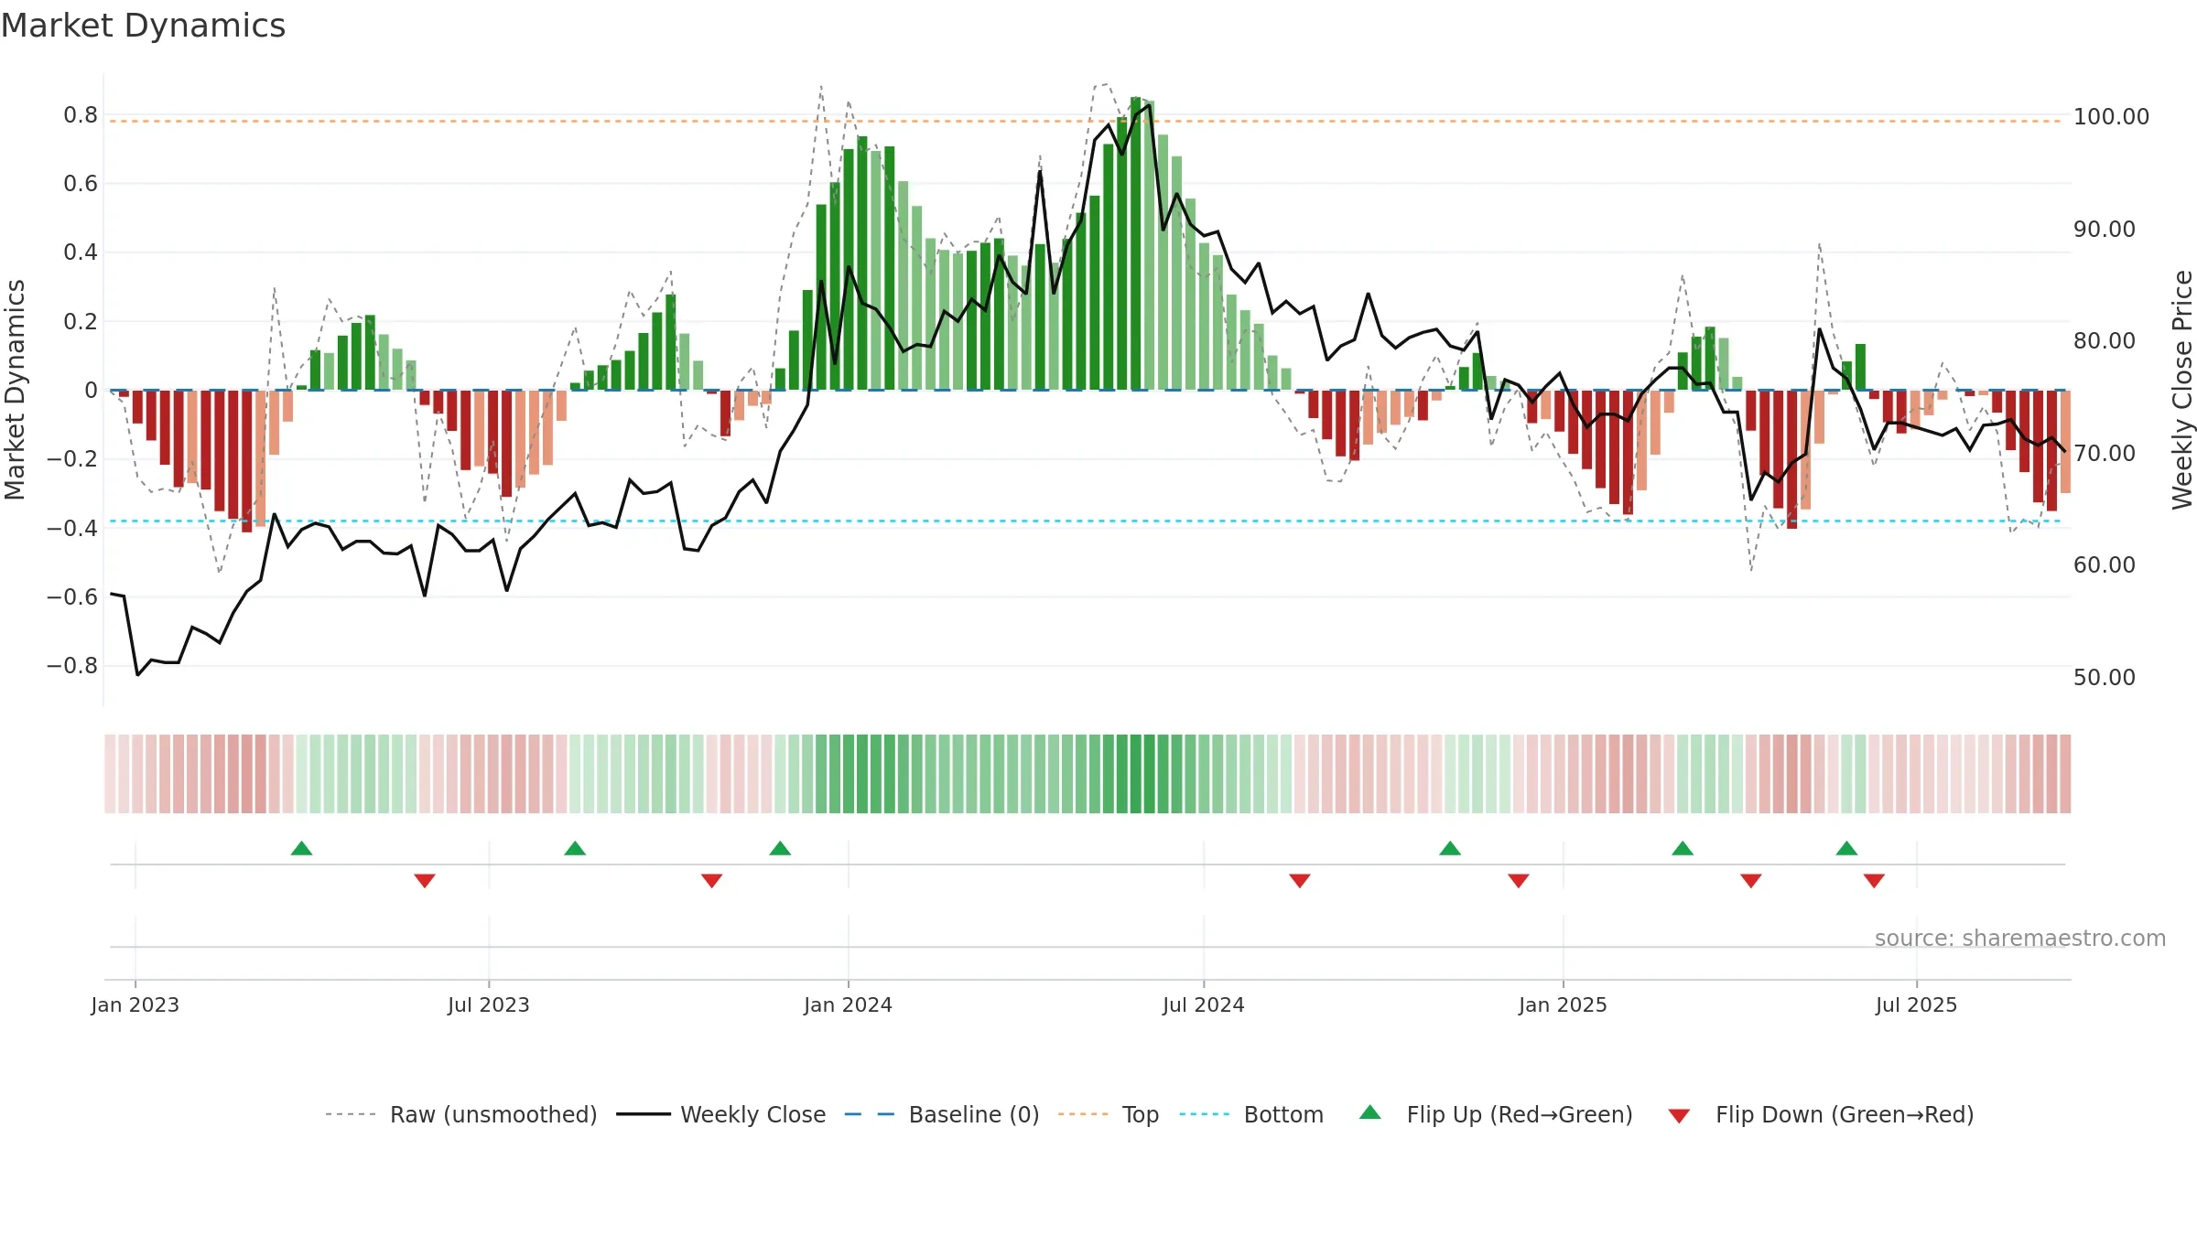Screen dimensions: 2197x1235
Task: Select the flip-down marker near late May 2023
Action: coord(425,881)
